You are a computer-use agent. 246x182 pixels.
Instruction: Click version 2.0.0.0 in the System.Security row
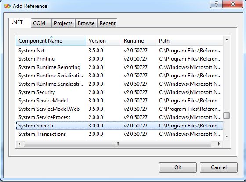[x=96, y=92]
